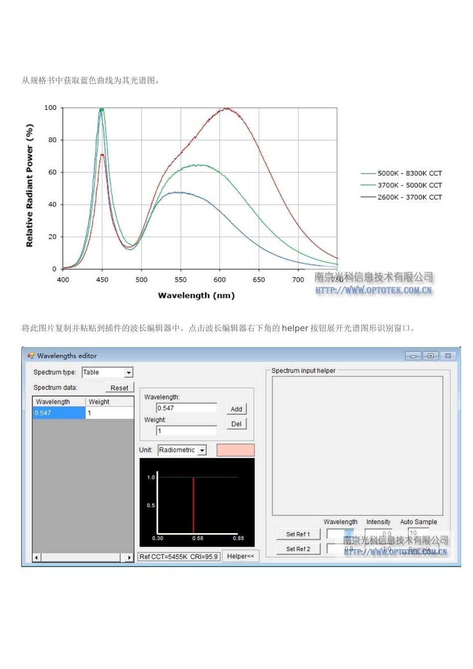The image size is (473, 669).
Task: Select the weight cell with value 1
Action: tap(110, 413)
